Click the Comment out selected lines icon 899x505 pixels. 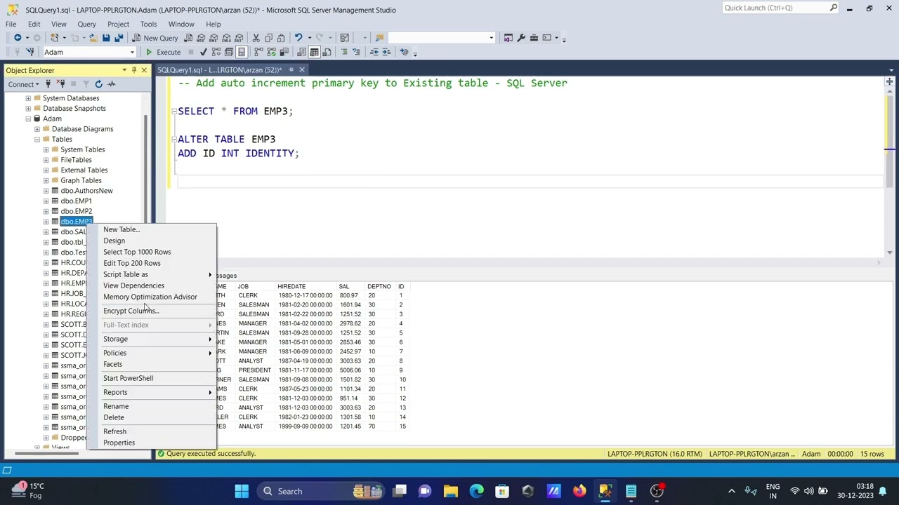344,52
